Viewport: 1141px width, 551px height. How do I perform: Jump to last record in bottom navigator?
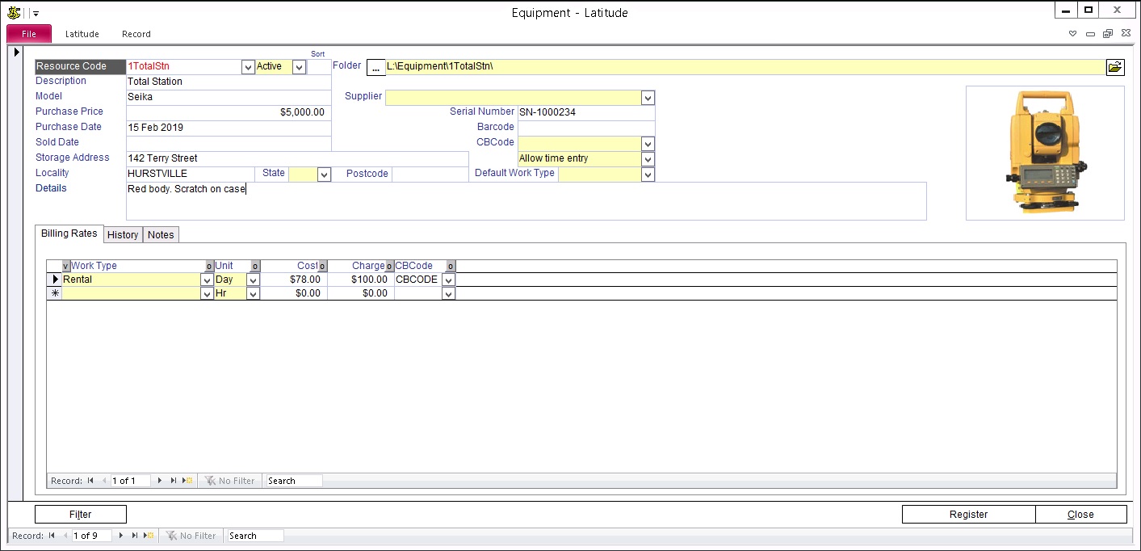(135, 536)
